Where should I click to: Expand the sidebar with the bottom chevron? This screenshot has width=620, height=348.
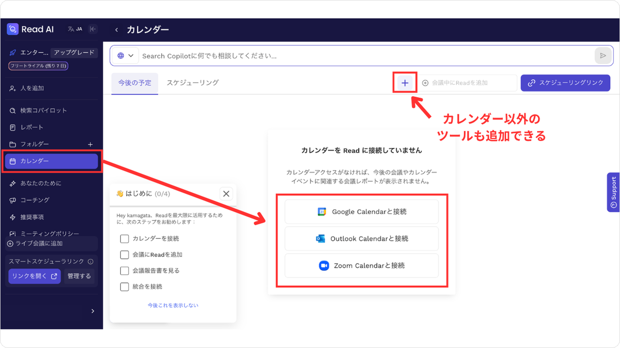click(x=93, y=311)
